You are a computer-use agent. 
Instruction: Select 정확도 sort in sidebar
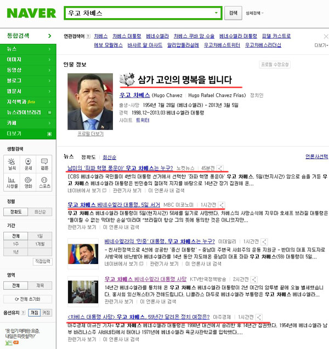point(15,211)
